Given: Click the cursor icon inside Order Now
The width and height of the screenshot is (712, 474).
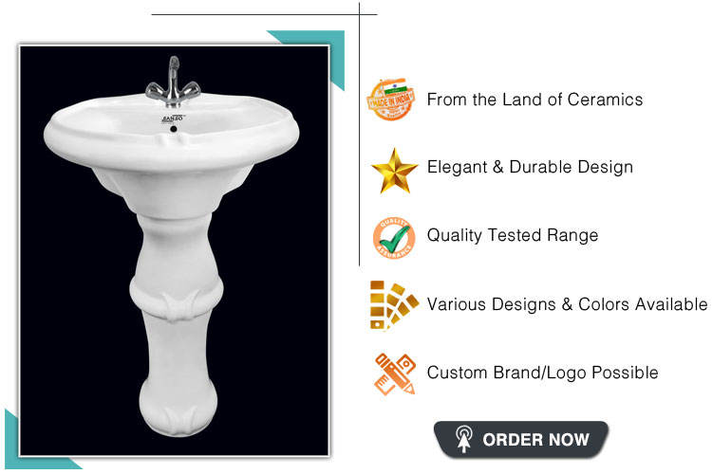Looking at the screenshot, I should tap(463, 439).
